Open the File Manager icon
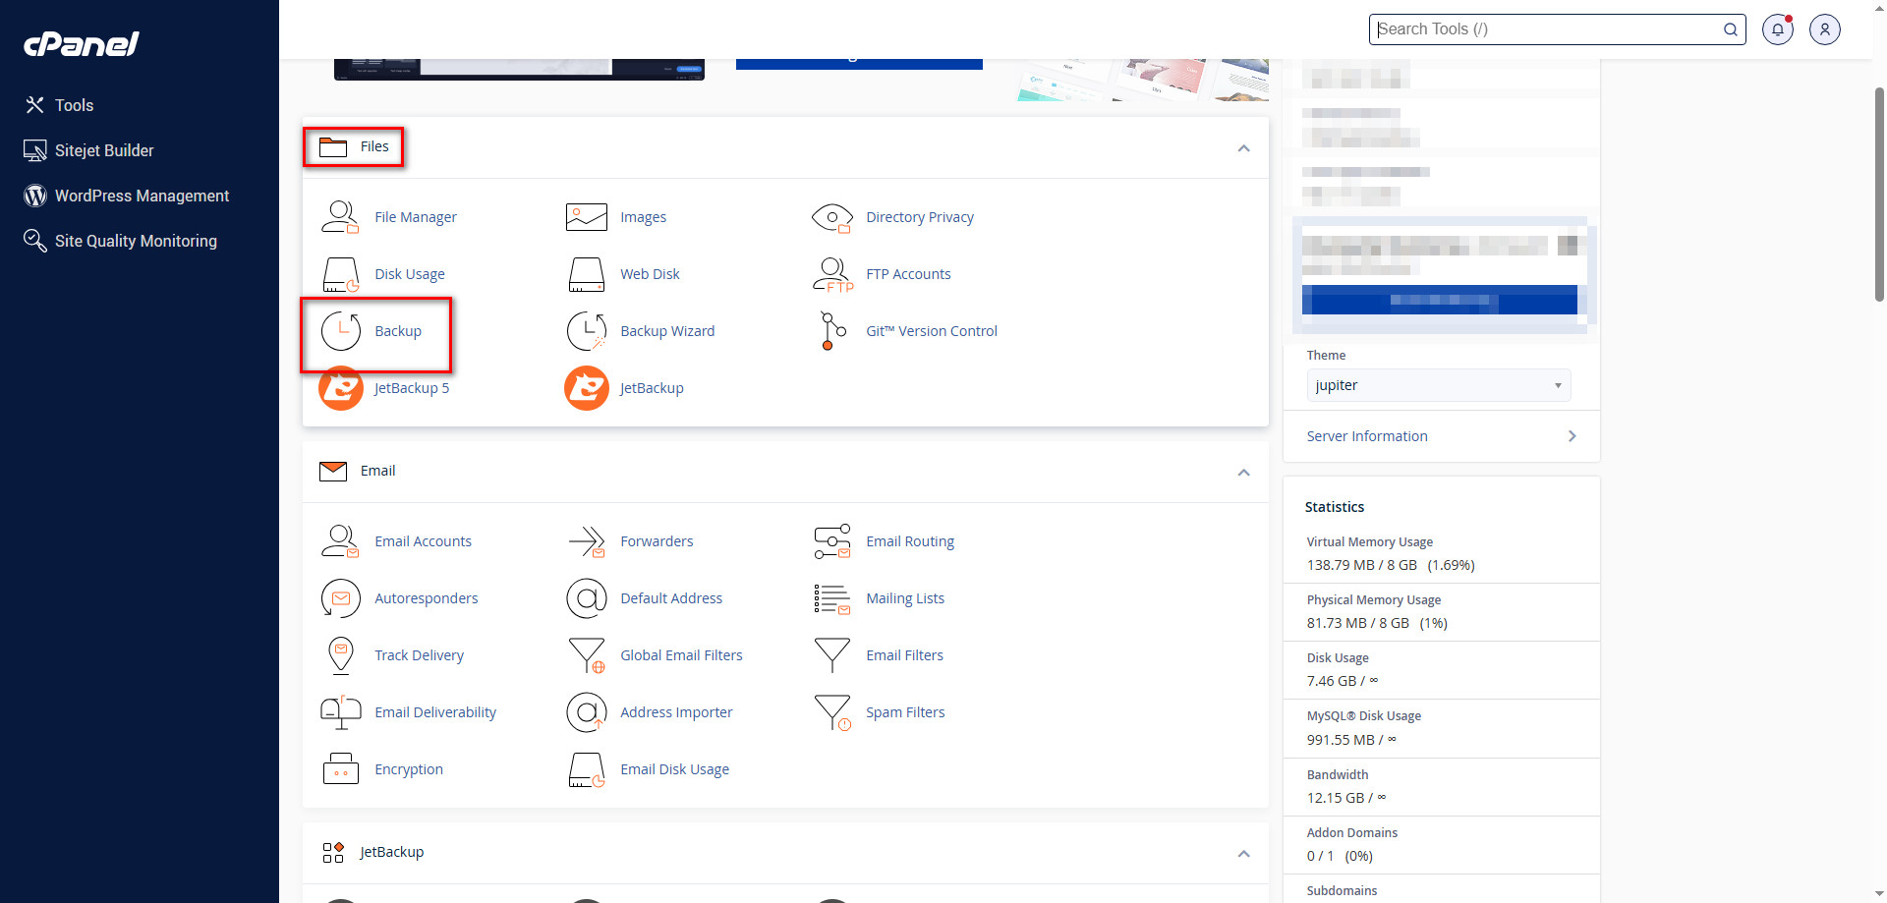Viewport: 1887px width, 903px height. (339, 216)
